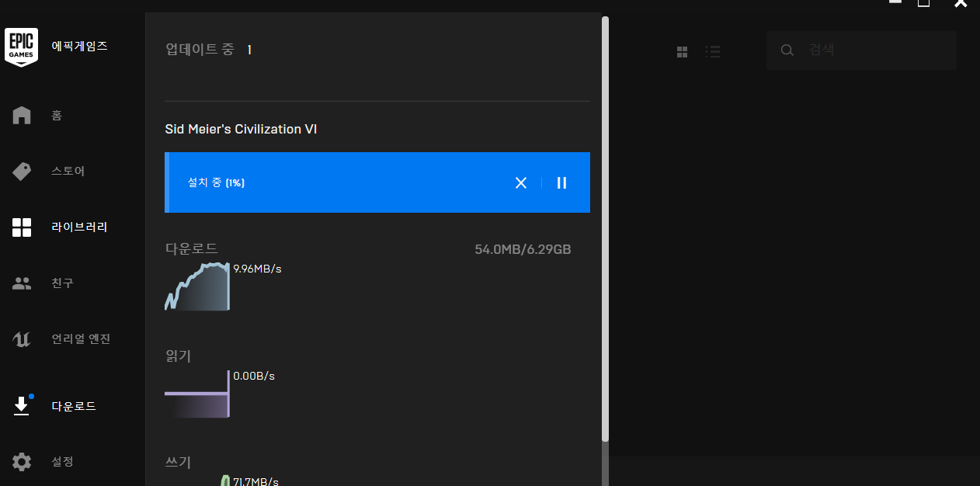Image resolution: width=980 pixels, height=486 pixels.
Task: Click the 다운로드 arrow icon
Action: pyautogui.click(x=22, y=406)
